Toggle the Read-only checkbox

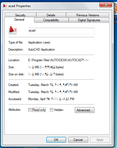click(x=30, y=110)
